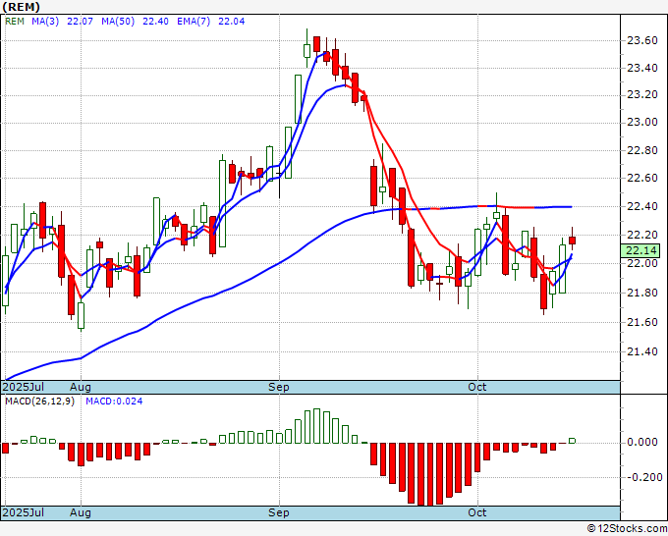Click the ©12Stocks.com copyright text
This screenshot has width=668, height=536.
click(627, 529)
